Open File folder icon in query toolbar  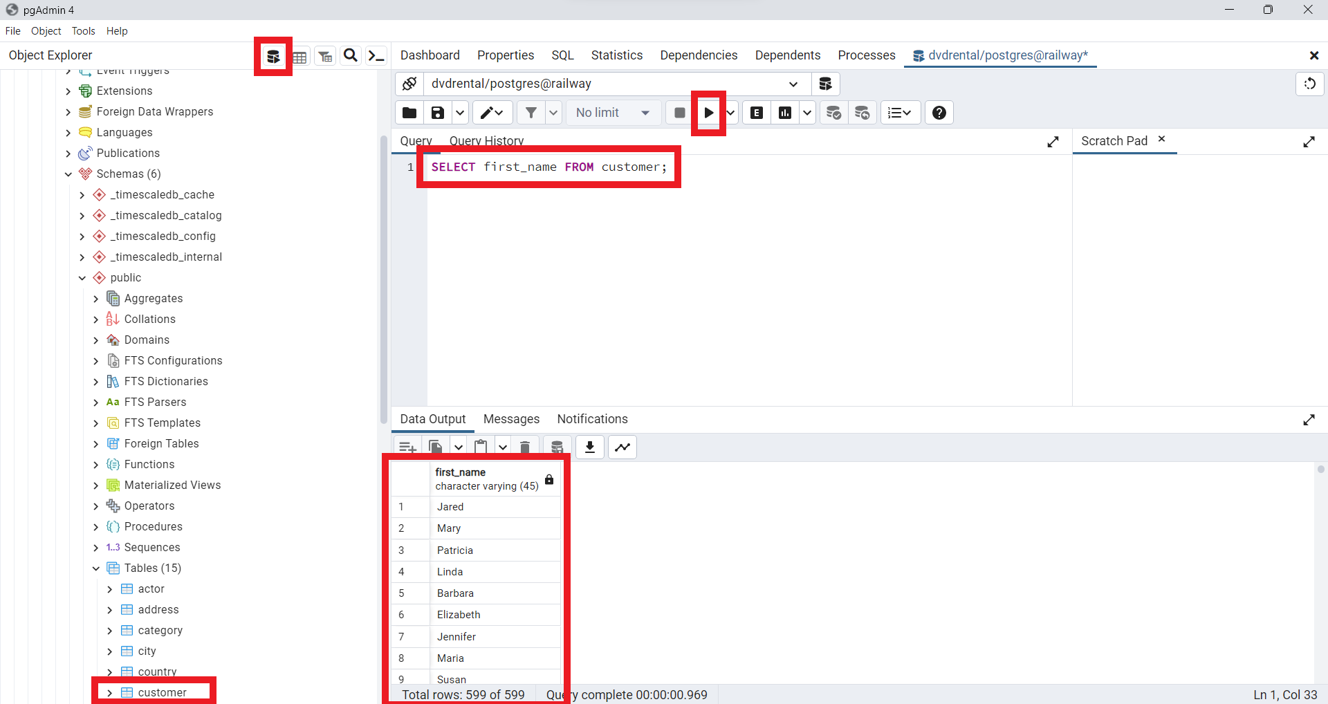(409, 113)
